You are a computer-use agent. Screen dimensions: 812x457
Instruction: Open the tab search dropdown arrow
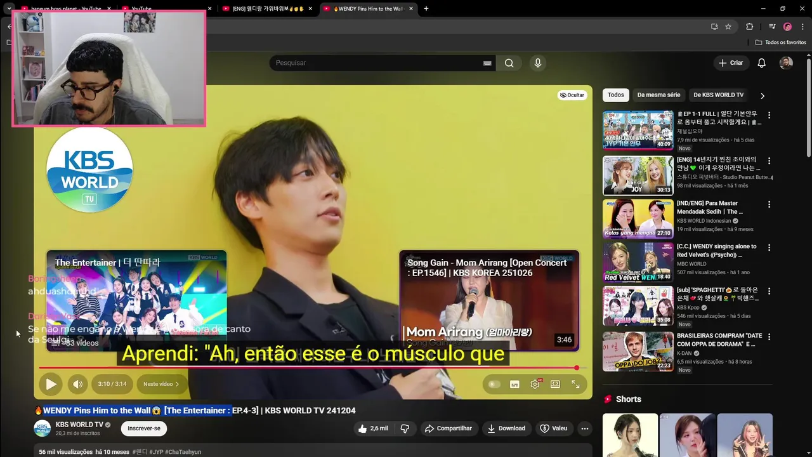coord(9,9)
